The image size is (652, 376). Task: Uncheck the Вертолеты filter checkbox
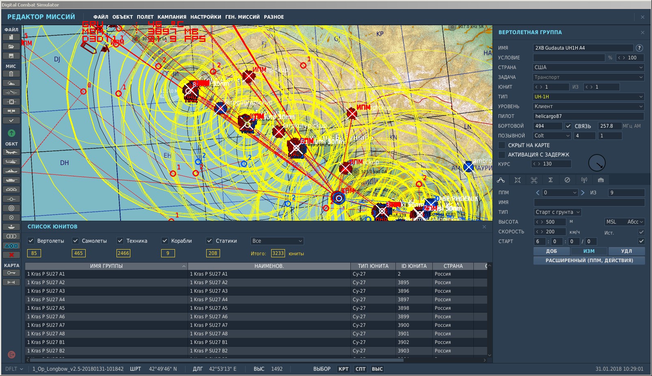coord(31,241)
